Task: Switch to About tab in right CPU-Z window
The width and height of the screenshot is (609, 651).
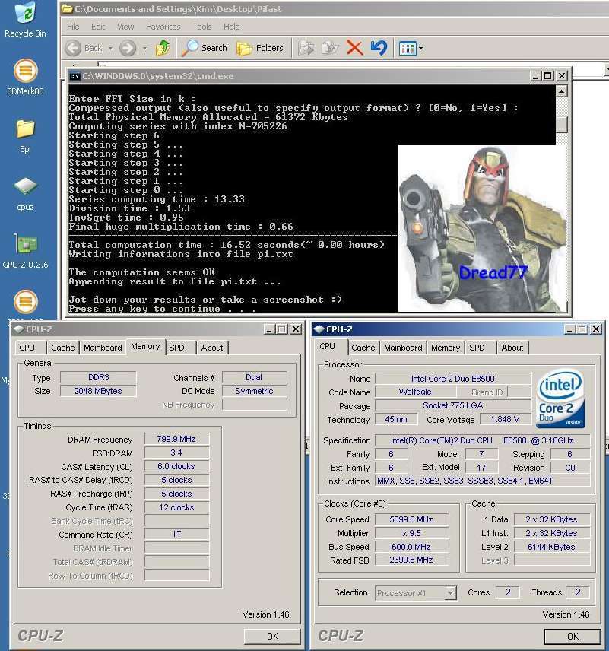Action: (x=512, y=348)
